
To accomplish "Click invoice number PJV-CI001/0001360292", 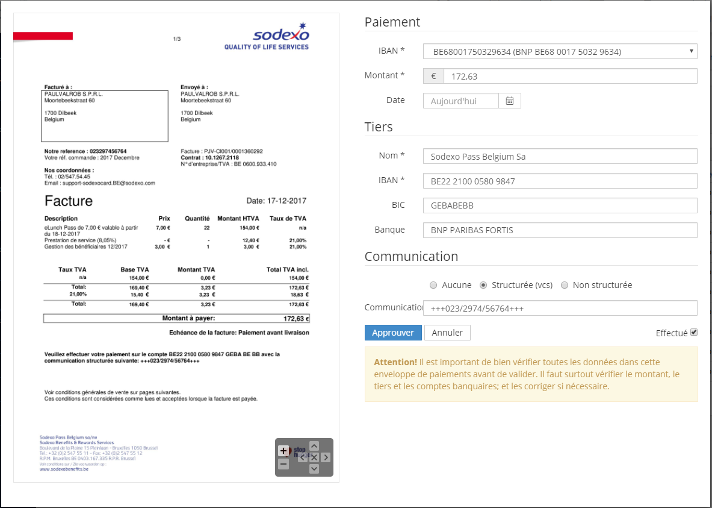I will tap(234, 151).
